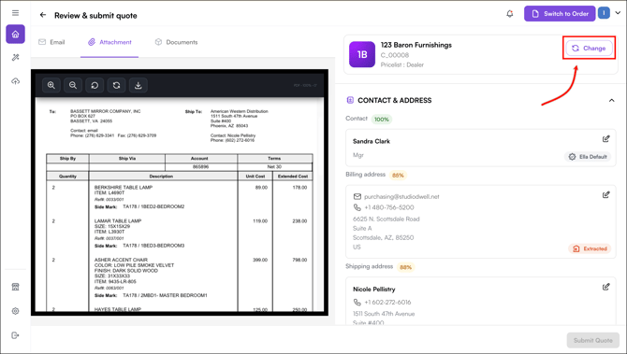Select the Attachment tab
Image resolution: width=627 pixels, height=354 pixels.
pos(109,42)
